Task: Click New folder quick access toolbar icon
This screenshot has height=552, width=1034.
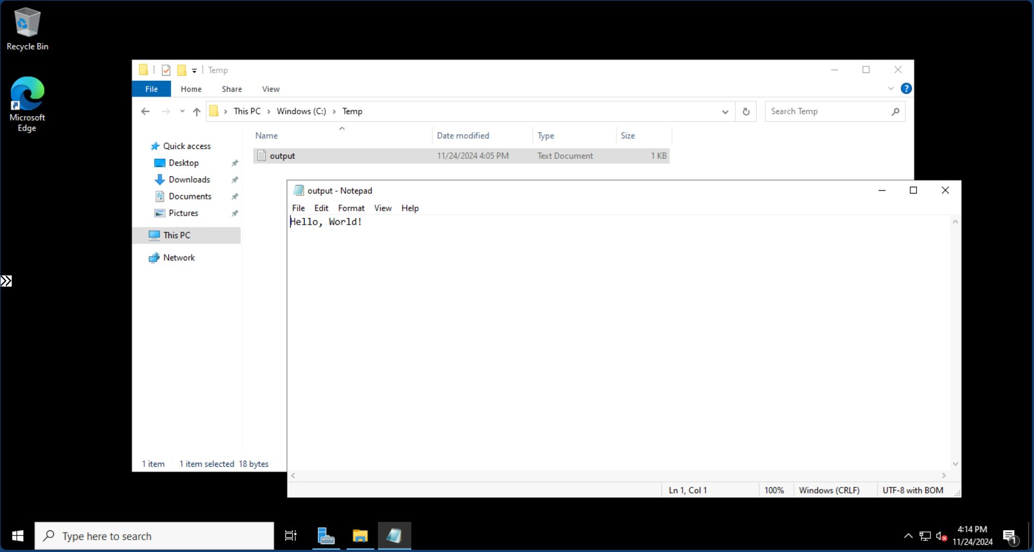Action: pyautogui.click(x=182, y=70)
